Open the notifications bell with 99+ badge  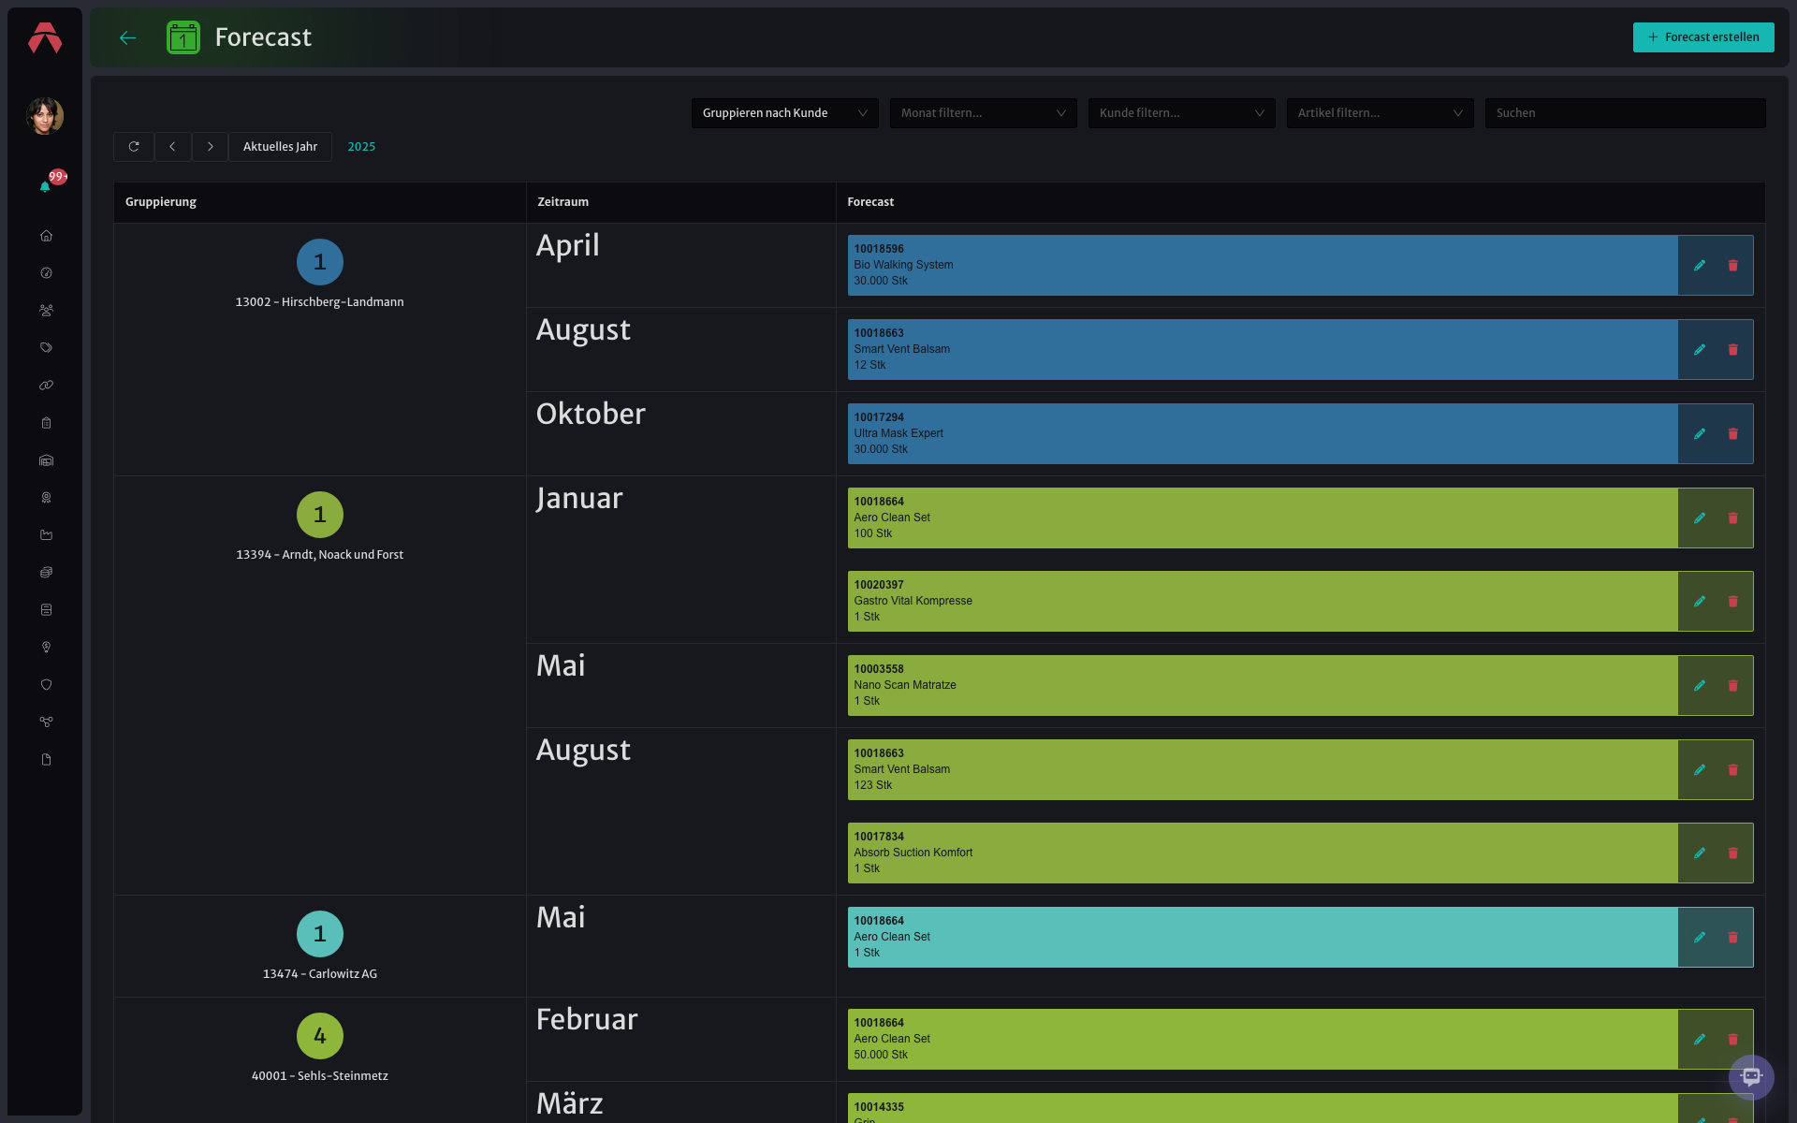tap(45, 186)
